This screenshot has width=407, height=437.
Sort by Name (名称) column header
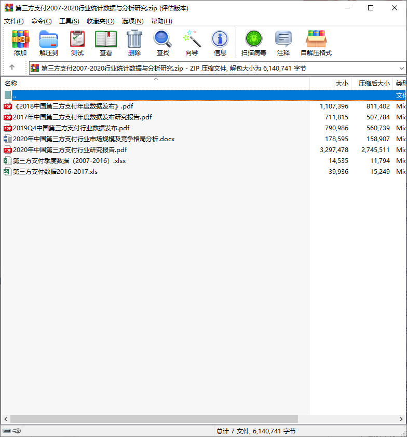pos(155,84)
